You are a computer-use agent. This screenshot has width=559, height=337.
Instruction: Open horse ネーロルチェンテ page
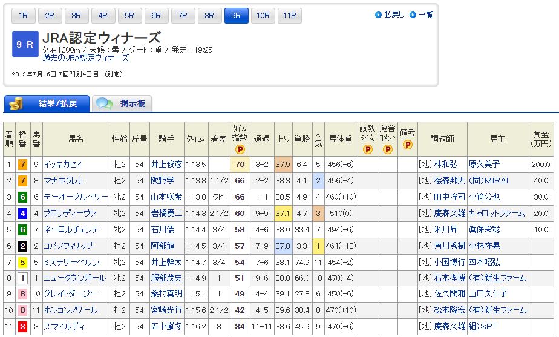tap(71, 230)
